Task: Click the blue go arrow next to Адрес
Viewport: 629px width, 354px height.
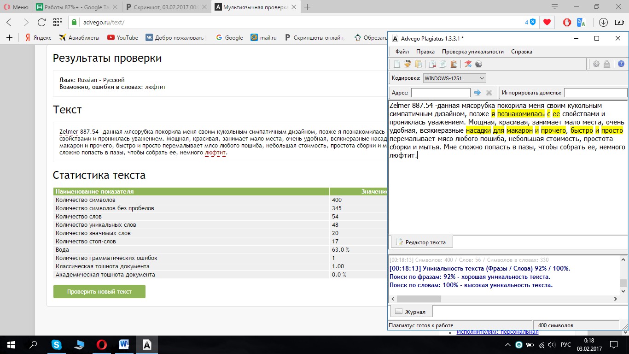Action: (x=478, y=93)
